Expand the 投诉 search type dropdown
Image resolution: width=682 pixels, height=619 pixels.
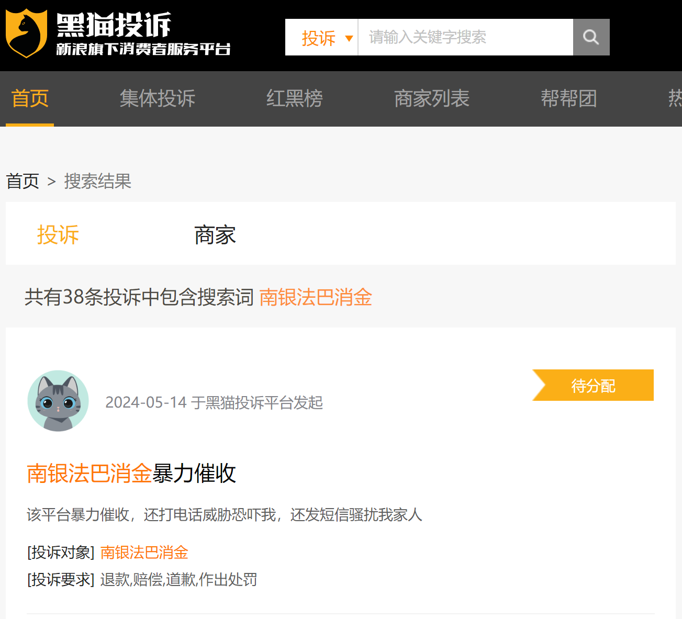321,37
